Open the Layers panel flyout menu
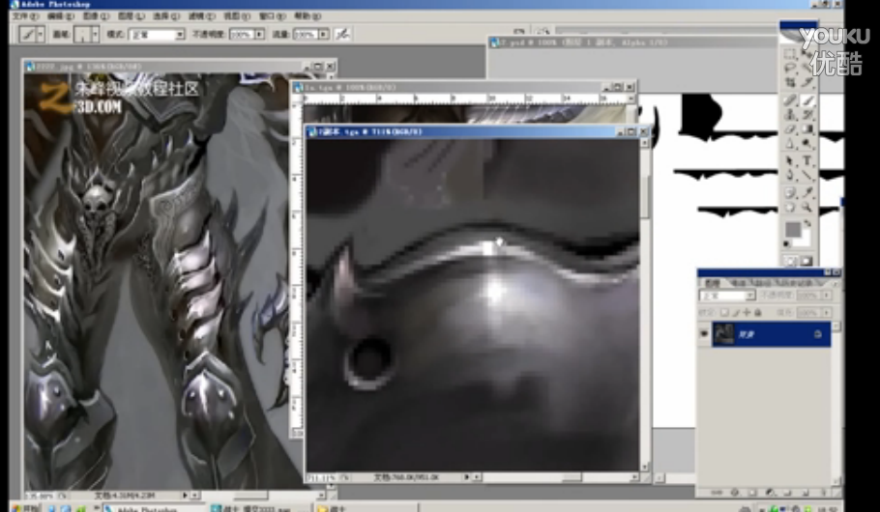880x512 pixels. coord(836,284)
